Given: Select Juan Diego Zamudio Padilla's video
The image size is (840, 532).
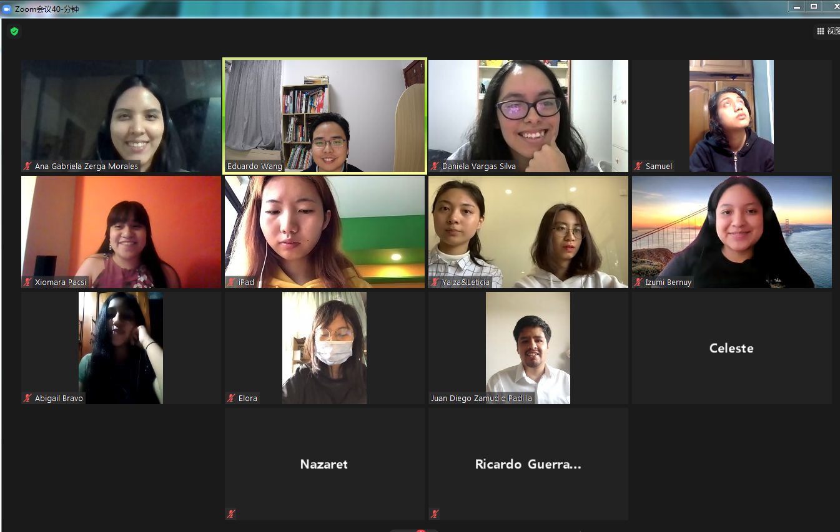Looking at the screenshot, I should pyautogui.click(x=528, y=348).
